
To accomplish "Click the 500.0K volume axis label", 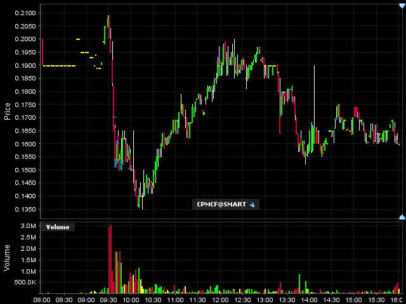I will coord(25,282).
